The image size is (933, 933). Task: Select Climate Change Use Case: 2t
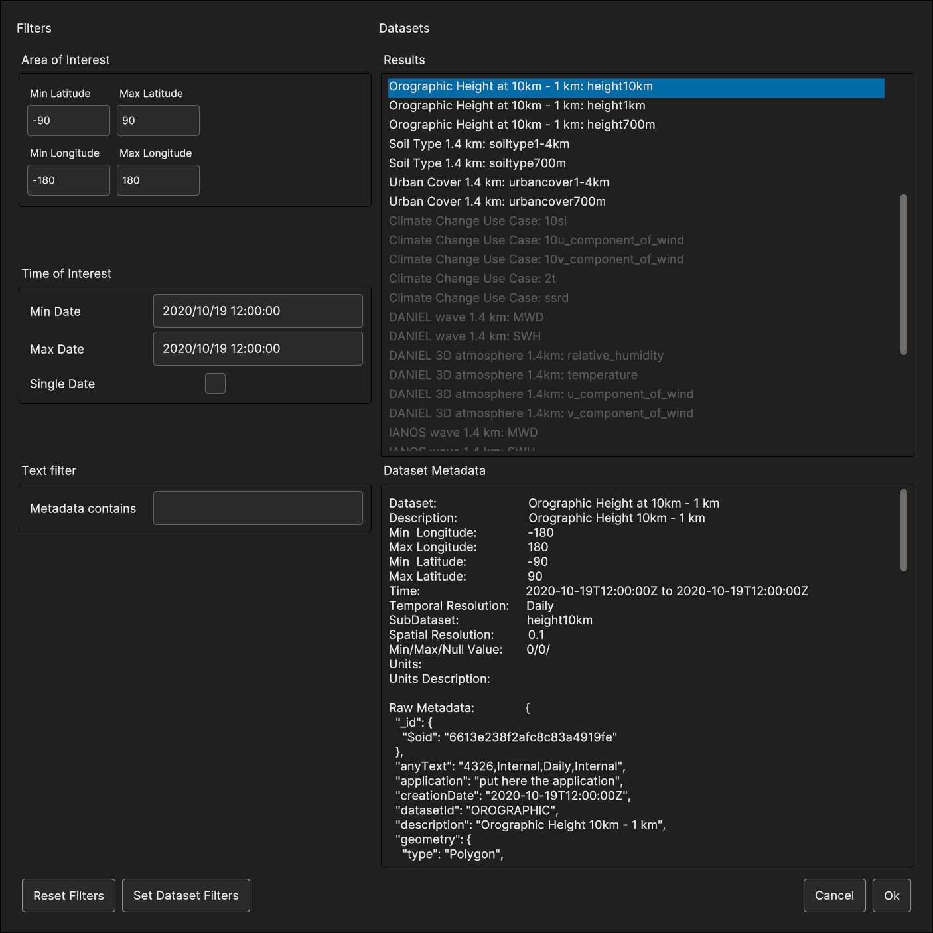(636, 279)
